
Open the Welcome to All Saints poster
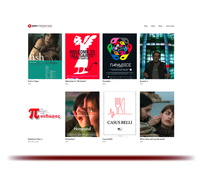[x=82, y=56]
